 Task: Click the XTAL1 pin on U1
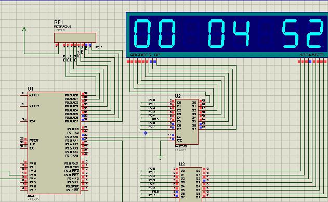point(34,95)
